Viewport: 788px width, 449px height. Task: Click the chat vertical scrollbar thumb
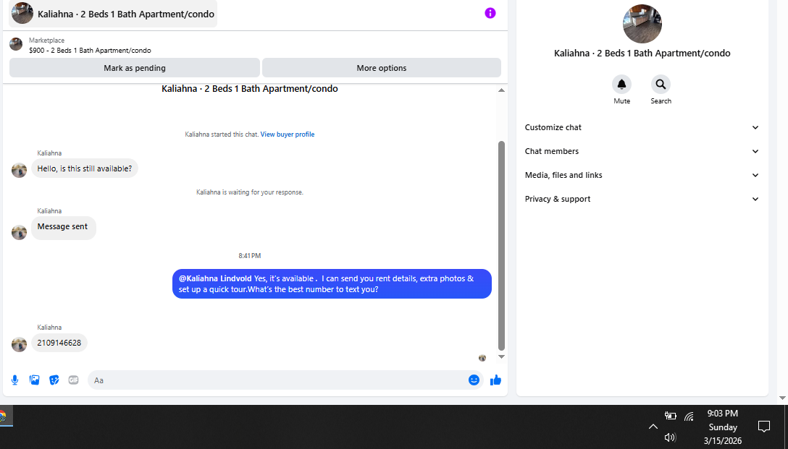coord(501,246)
